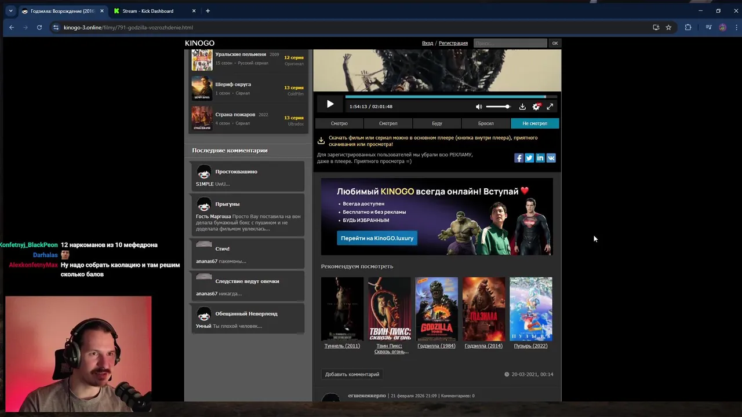Play the Godzilla movie in player

[x=330, y=104]
